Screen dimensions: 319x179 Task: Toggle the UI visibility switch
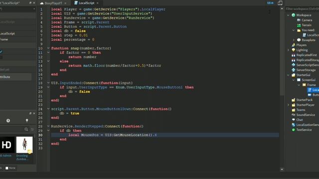pyautogui.click(x=270, y=3)
